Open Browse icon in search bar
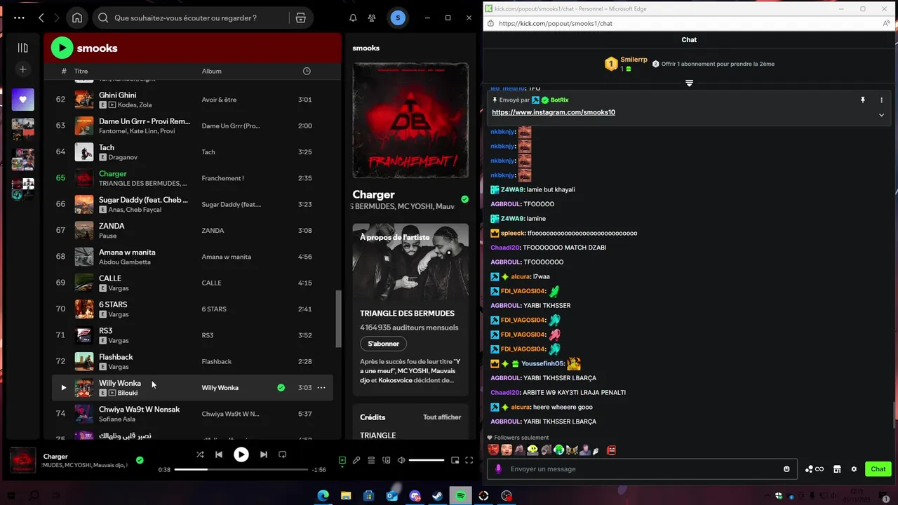The height and width of the screenshot is (505, 898). [300, 18]
